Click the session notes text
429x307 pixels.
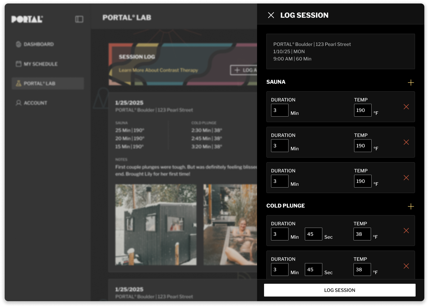[186, 170]
